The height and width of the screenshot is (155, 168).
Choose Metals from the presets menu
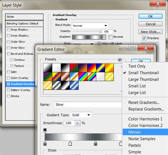point(134,132)
